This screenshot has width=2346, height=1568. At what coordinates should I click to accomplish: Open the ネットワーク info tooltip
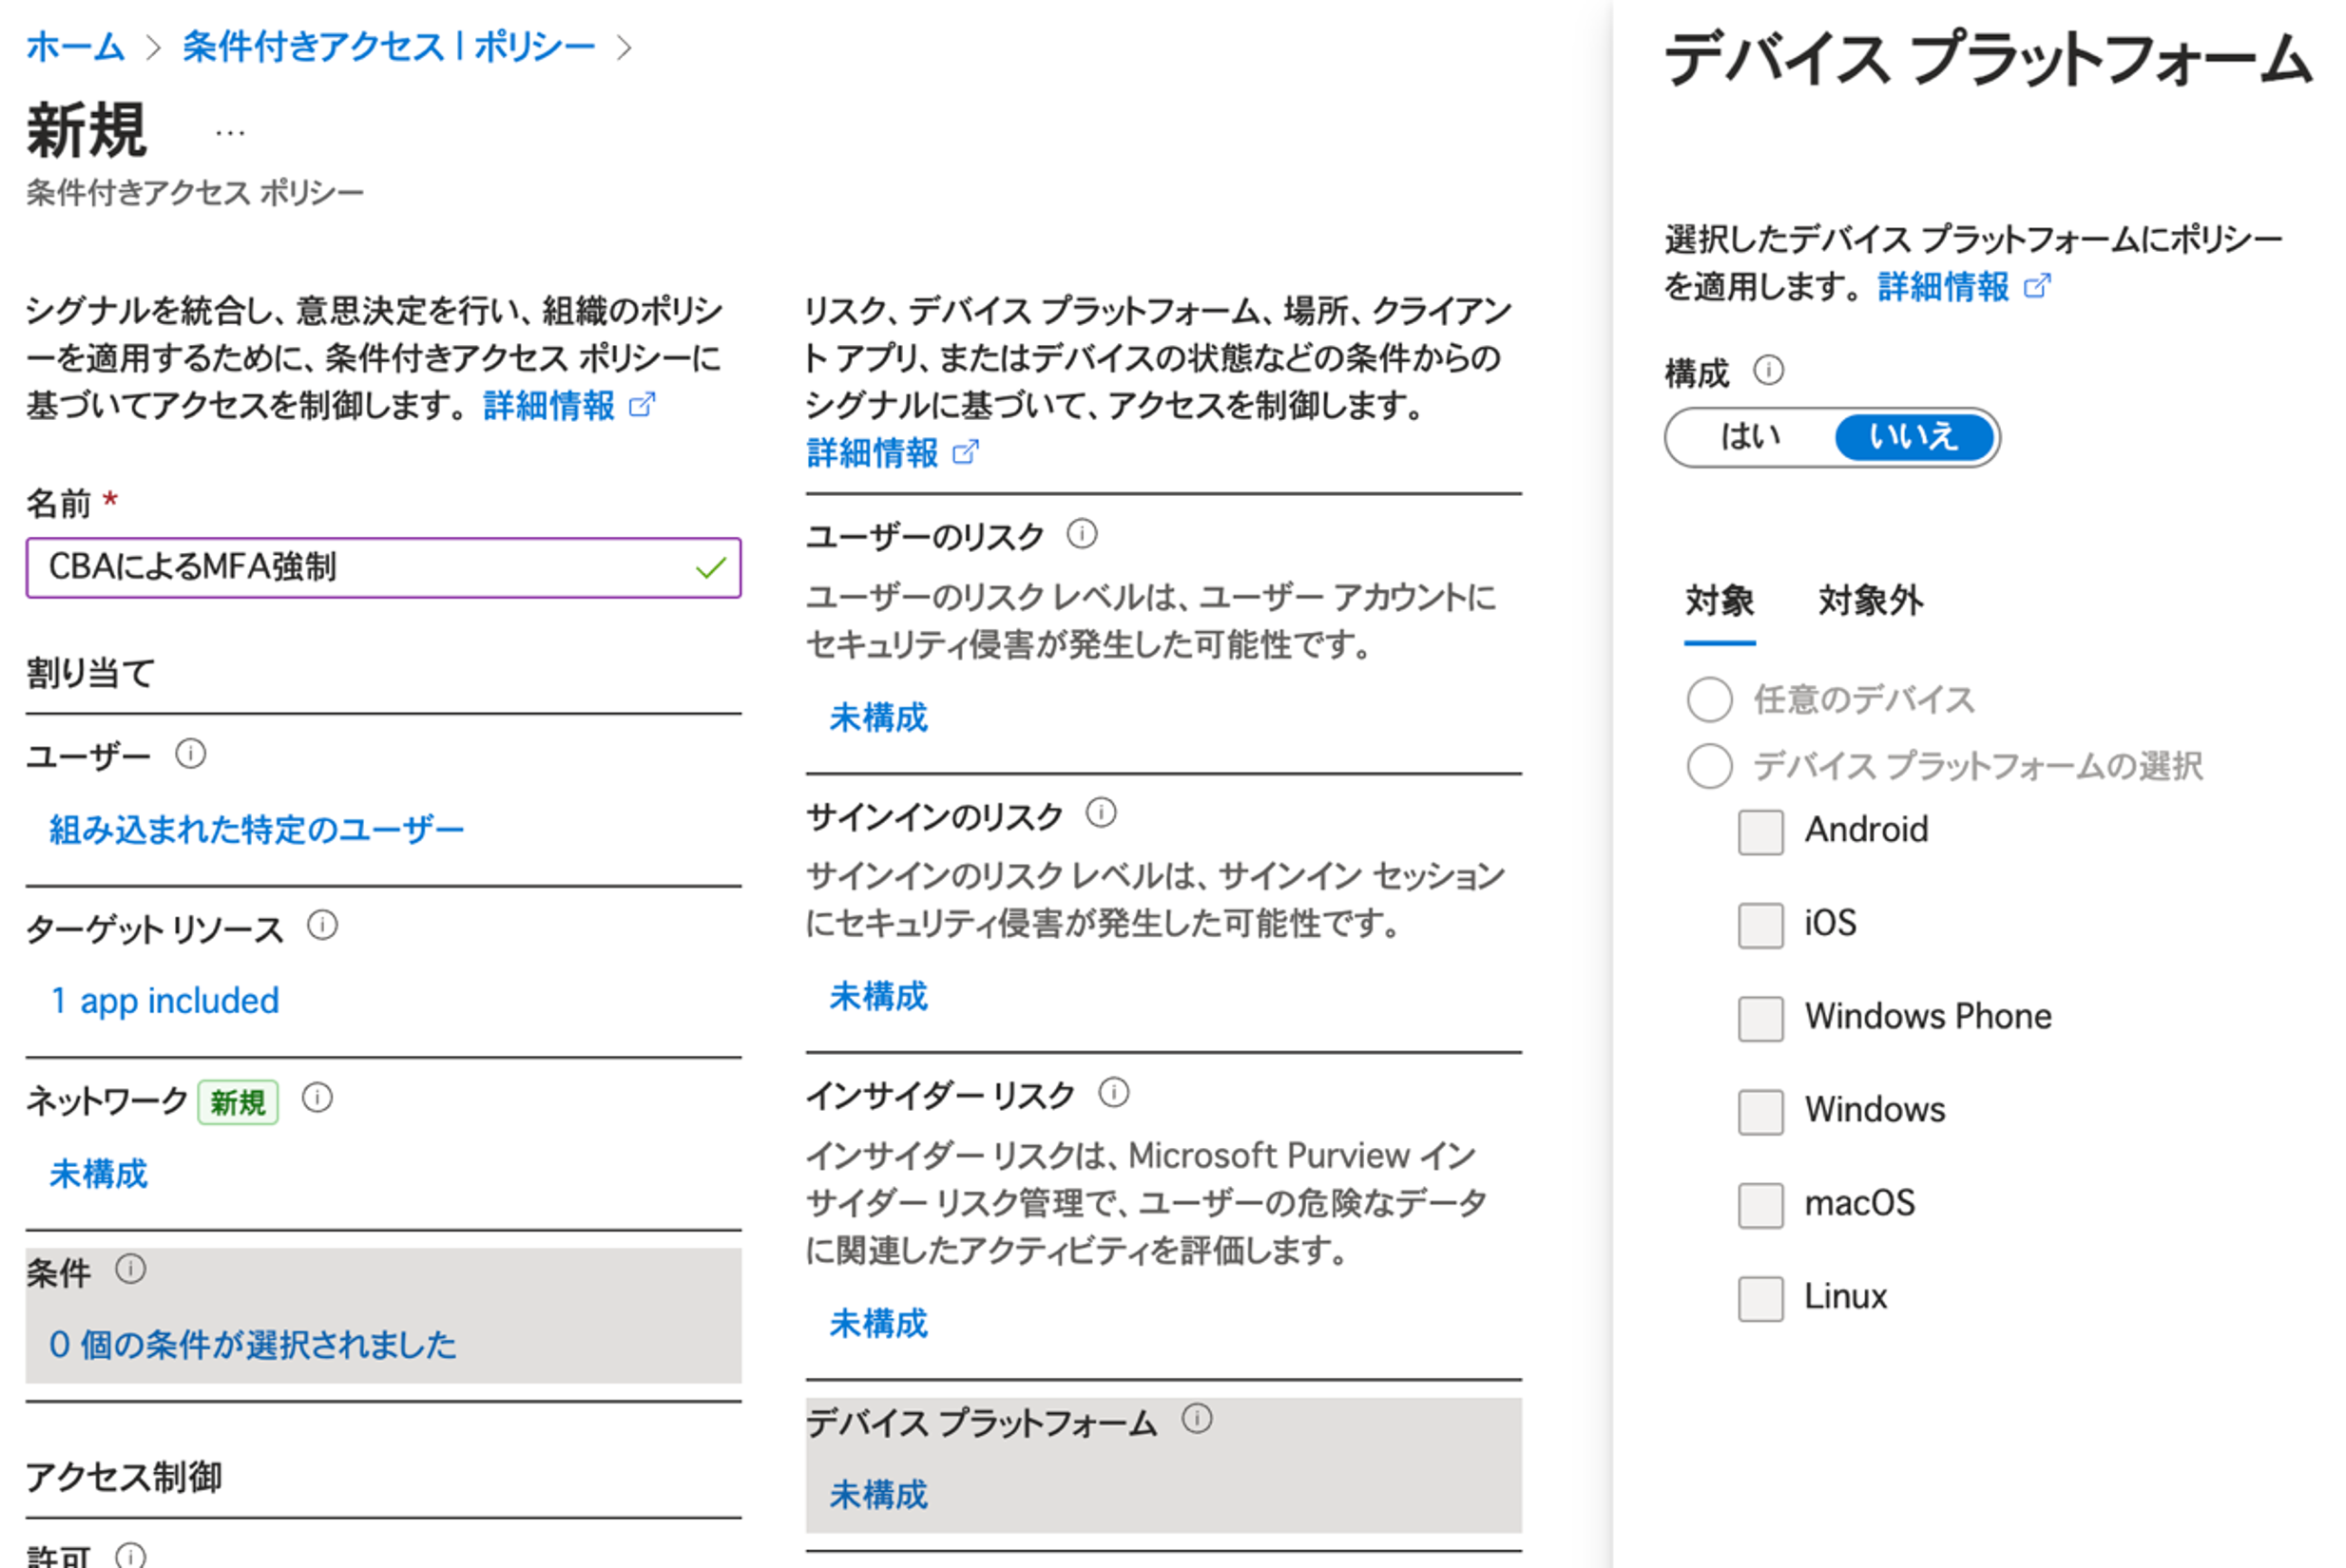click(318, 1099)
